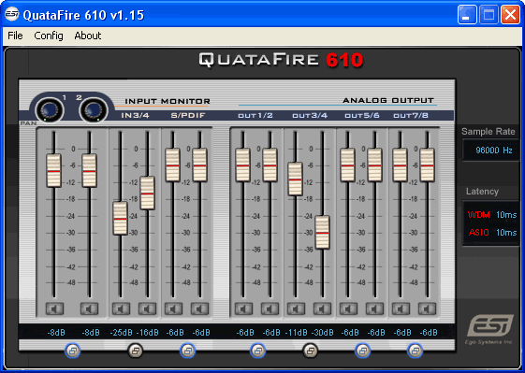Click the IN3/4 channel label
The height and width of the screenshot is (373, 525).
pos(135,115)
